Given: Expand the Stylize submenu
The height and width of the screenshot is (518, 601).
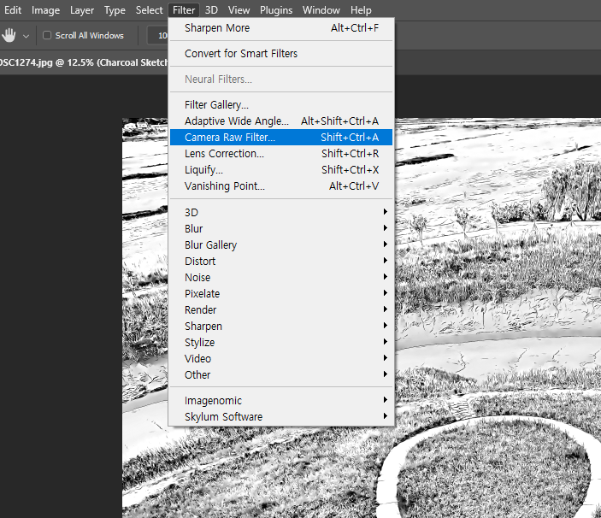Looking at the screenshot, I should tap(281, 342).
